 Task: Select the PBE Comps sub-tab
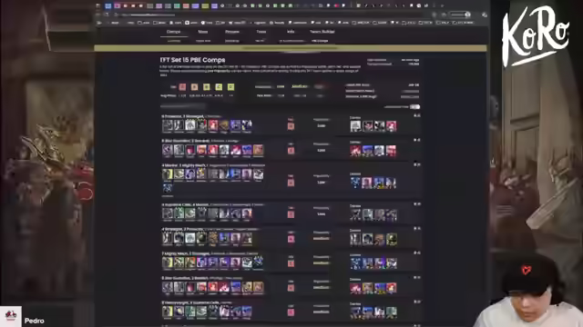click(x=320, y=41)
